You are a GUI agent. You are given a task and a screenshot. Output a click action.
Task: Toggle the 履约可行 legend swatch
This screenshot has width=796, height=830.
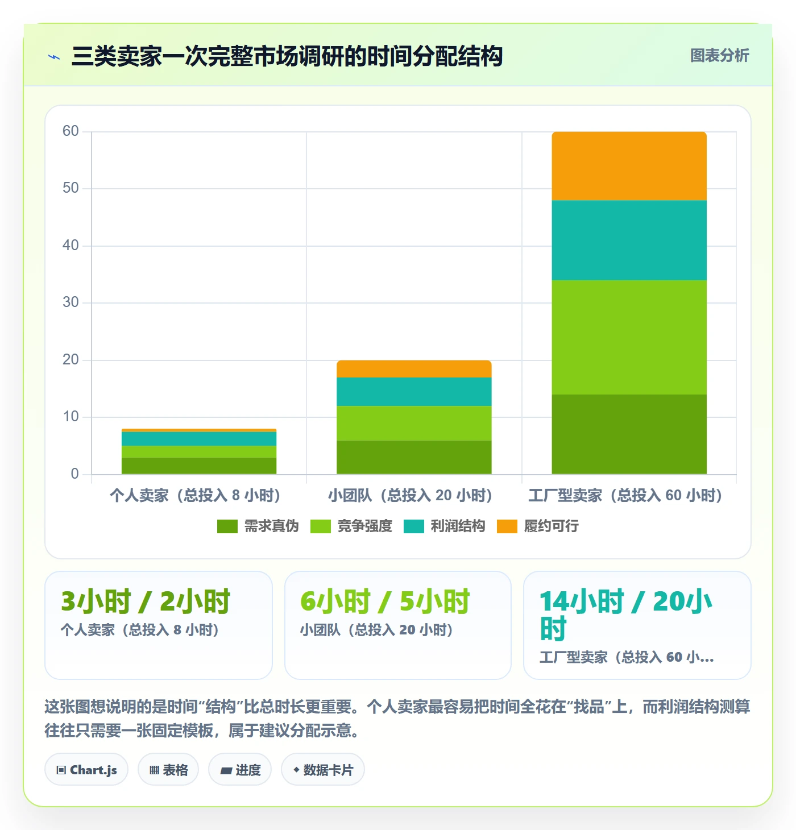(507, 526)
